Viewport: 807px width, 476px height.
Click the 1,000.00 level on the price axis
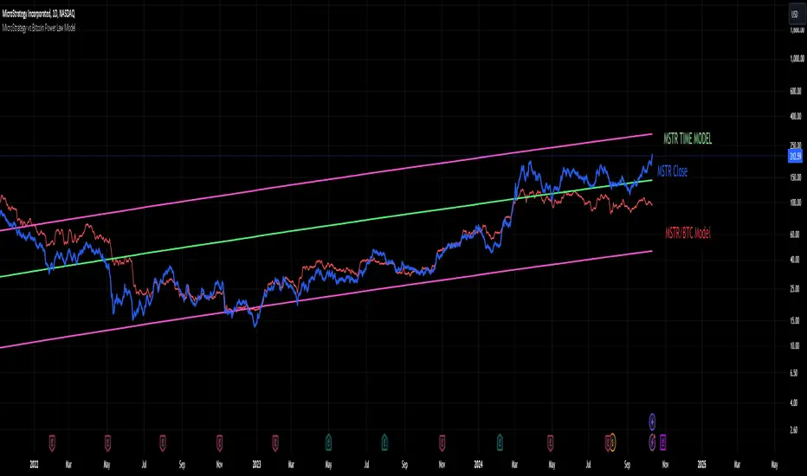click(x=797, y=59)
